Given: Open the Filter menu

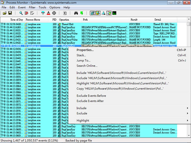Looking at the screenshot, I should point(32,7).
